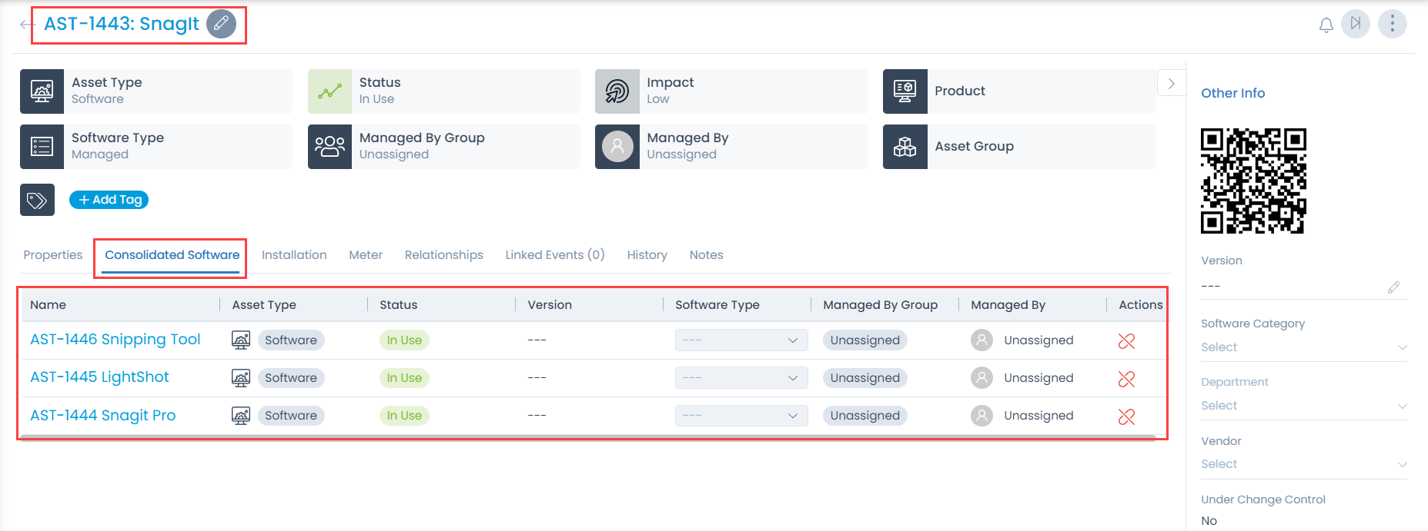Collapse the Other Info side panel chevron
This screenshot has height=531, width=1428.
[x=1171, y=84]
